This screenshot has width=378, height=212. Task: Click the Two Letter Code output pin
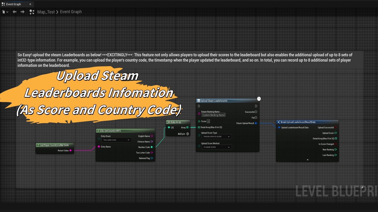152,153
